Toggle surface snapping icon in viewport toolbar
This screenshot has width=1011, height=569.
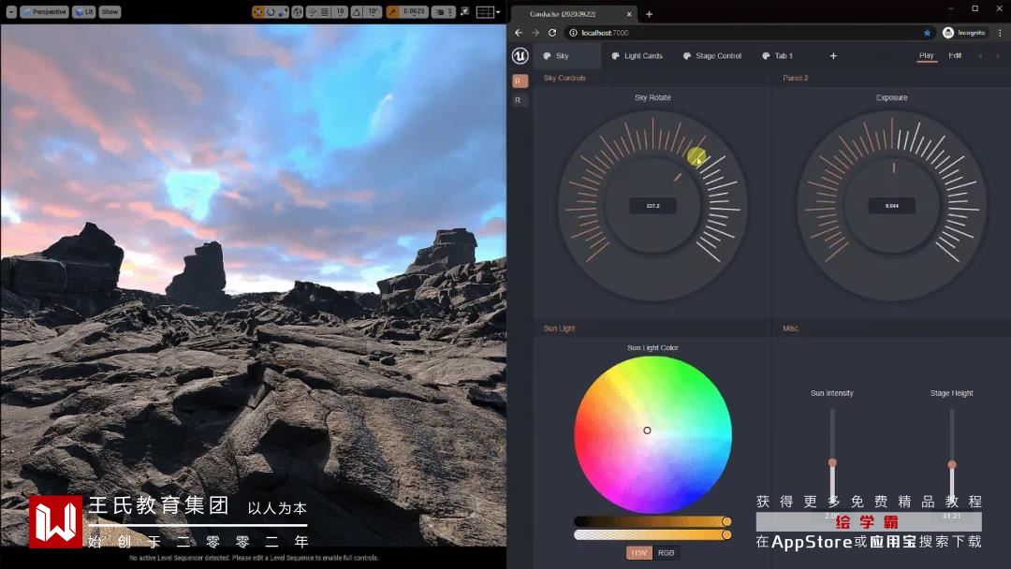click(x=312, y=11)
